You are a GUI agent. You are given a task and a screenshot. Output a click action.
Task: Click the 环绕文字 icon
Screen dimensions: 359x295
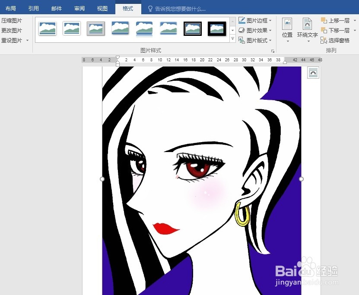pyautogui.click(x=307, y=24)
